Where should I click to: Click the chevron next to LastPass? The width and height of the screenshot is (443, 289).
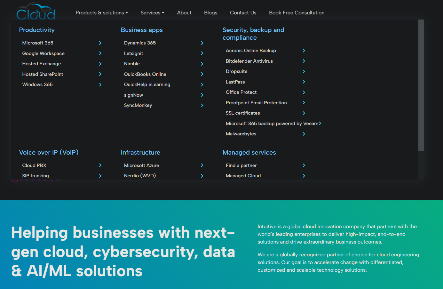[304, 82]
